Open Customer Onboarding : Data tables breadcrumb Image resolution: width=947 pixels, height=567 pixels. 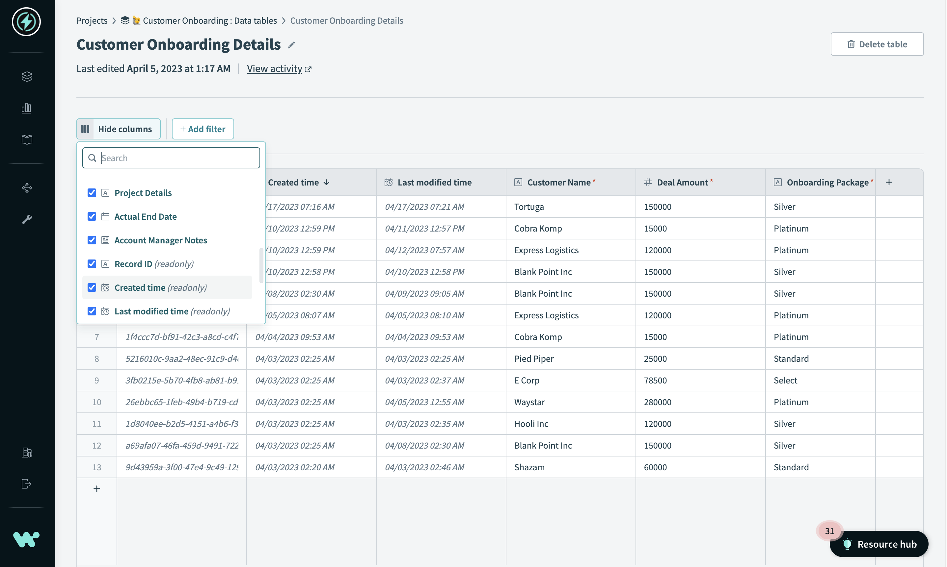coord(210,21)
